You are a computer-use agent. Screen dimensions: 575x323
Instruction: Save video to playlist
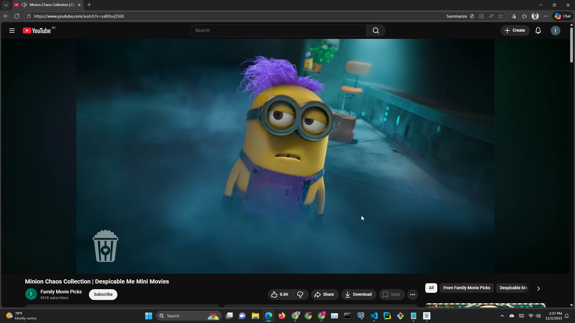point(391,295)
